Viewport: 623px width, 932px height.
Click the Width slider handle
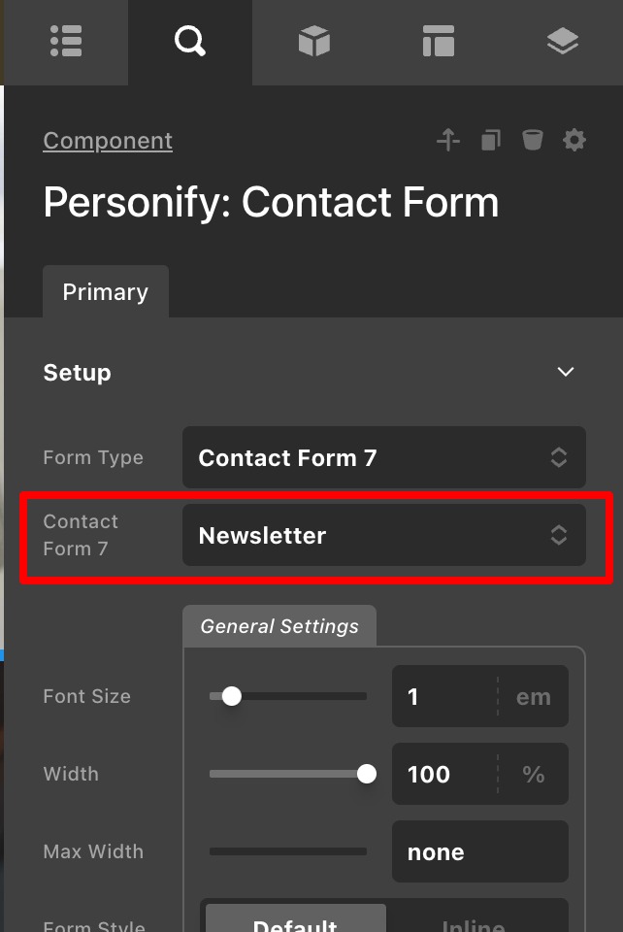click(x=367, y=774)
